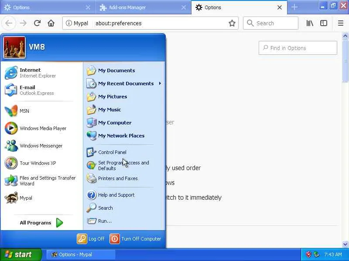Click Find in Options search field
Viewport: 349px width, 261px height.
298,48
